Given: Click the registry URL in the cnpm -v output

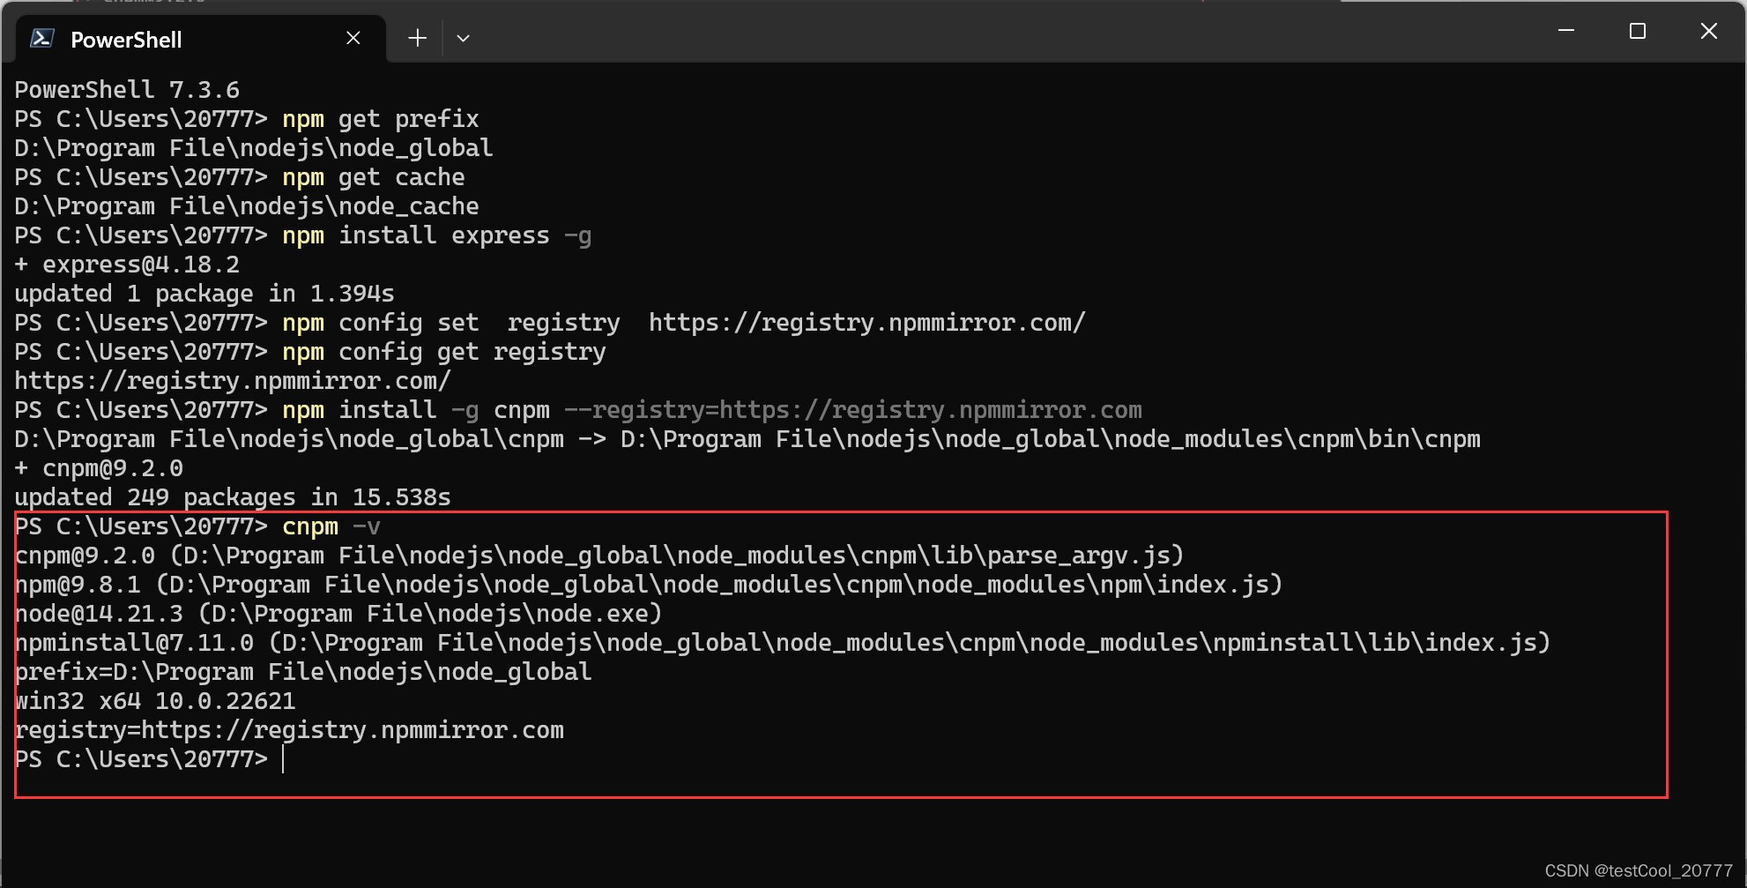Looking at the screenshot, I should (289, 729).
